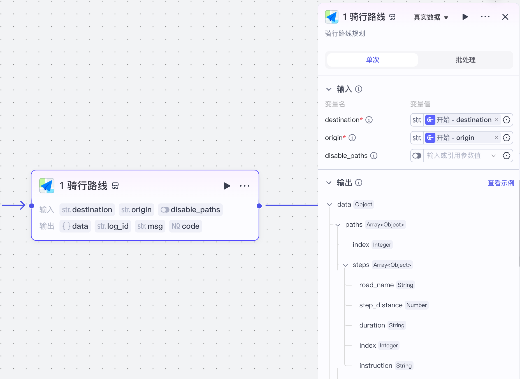
Task: Show info for the 输入 section
Action: (x=359, y=89)
